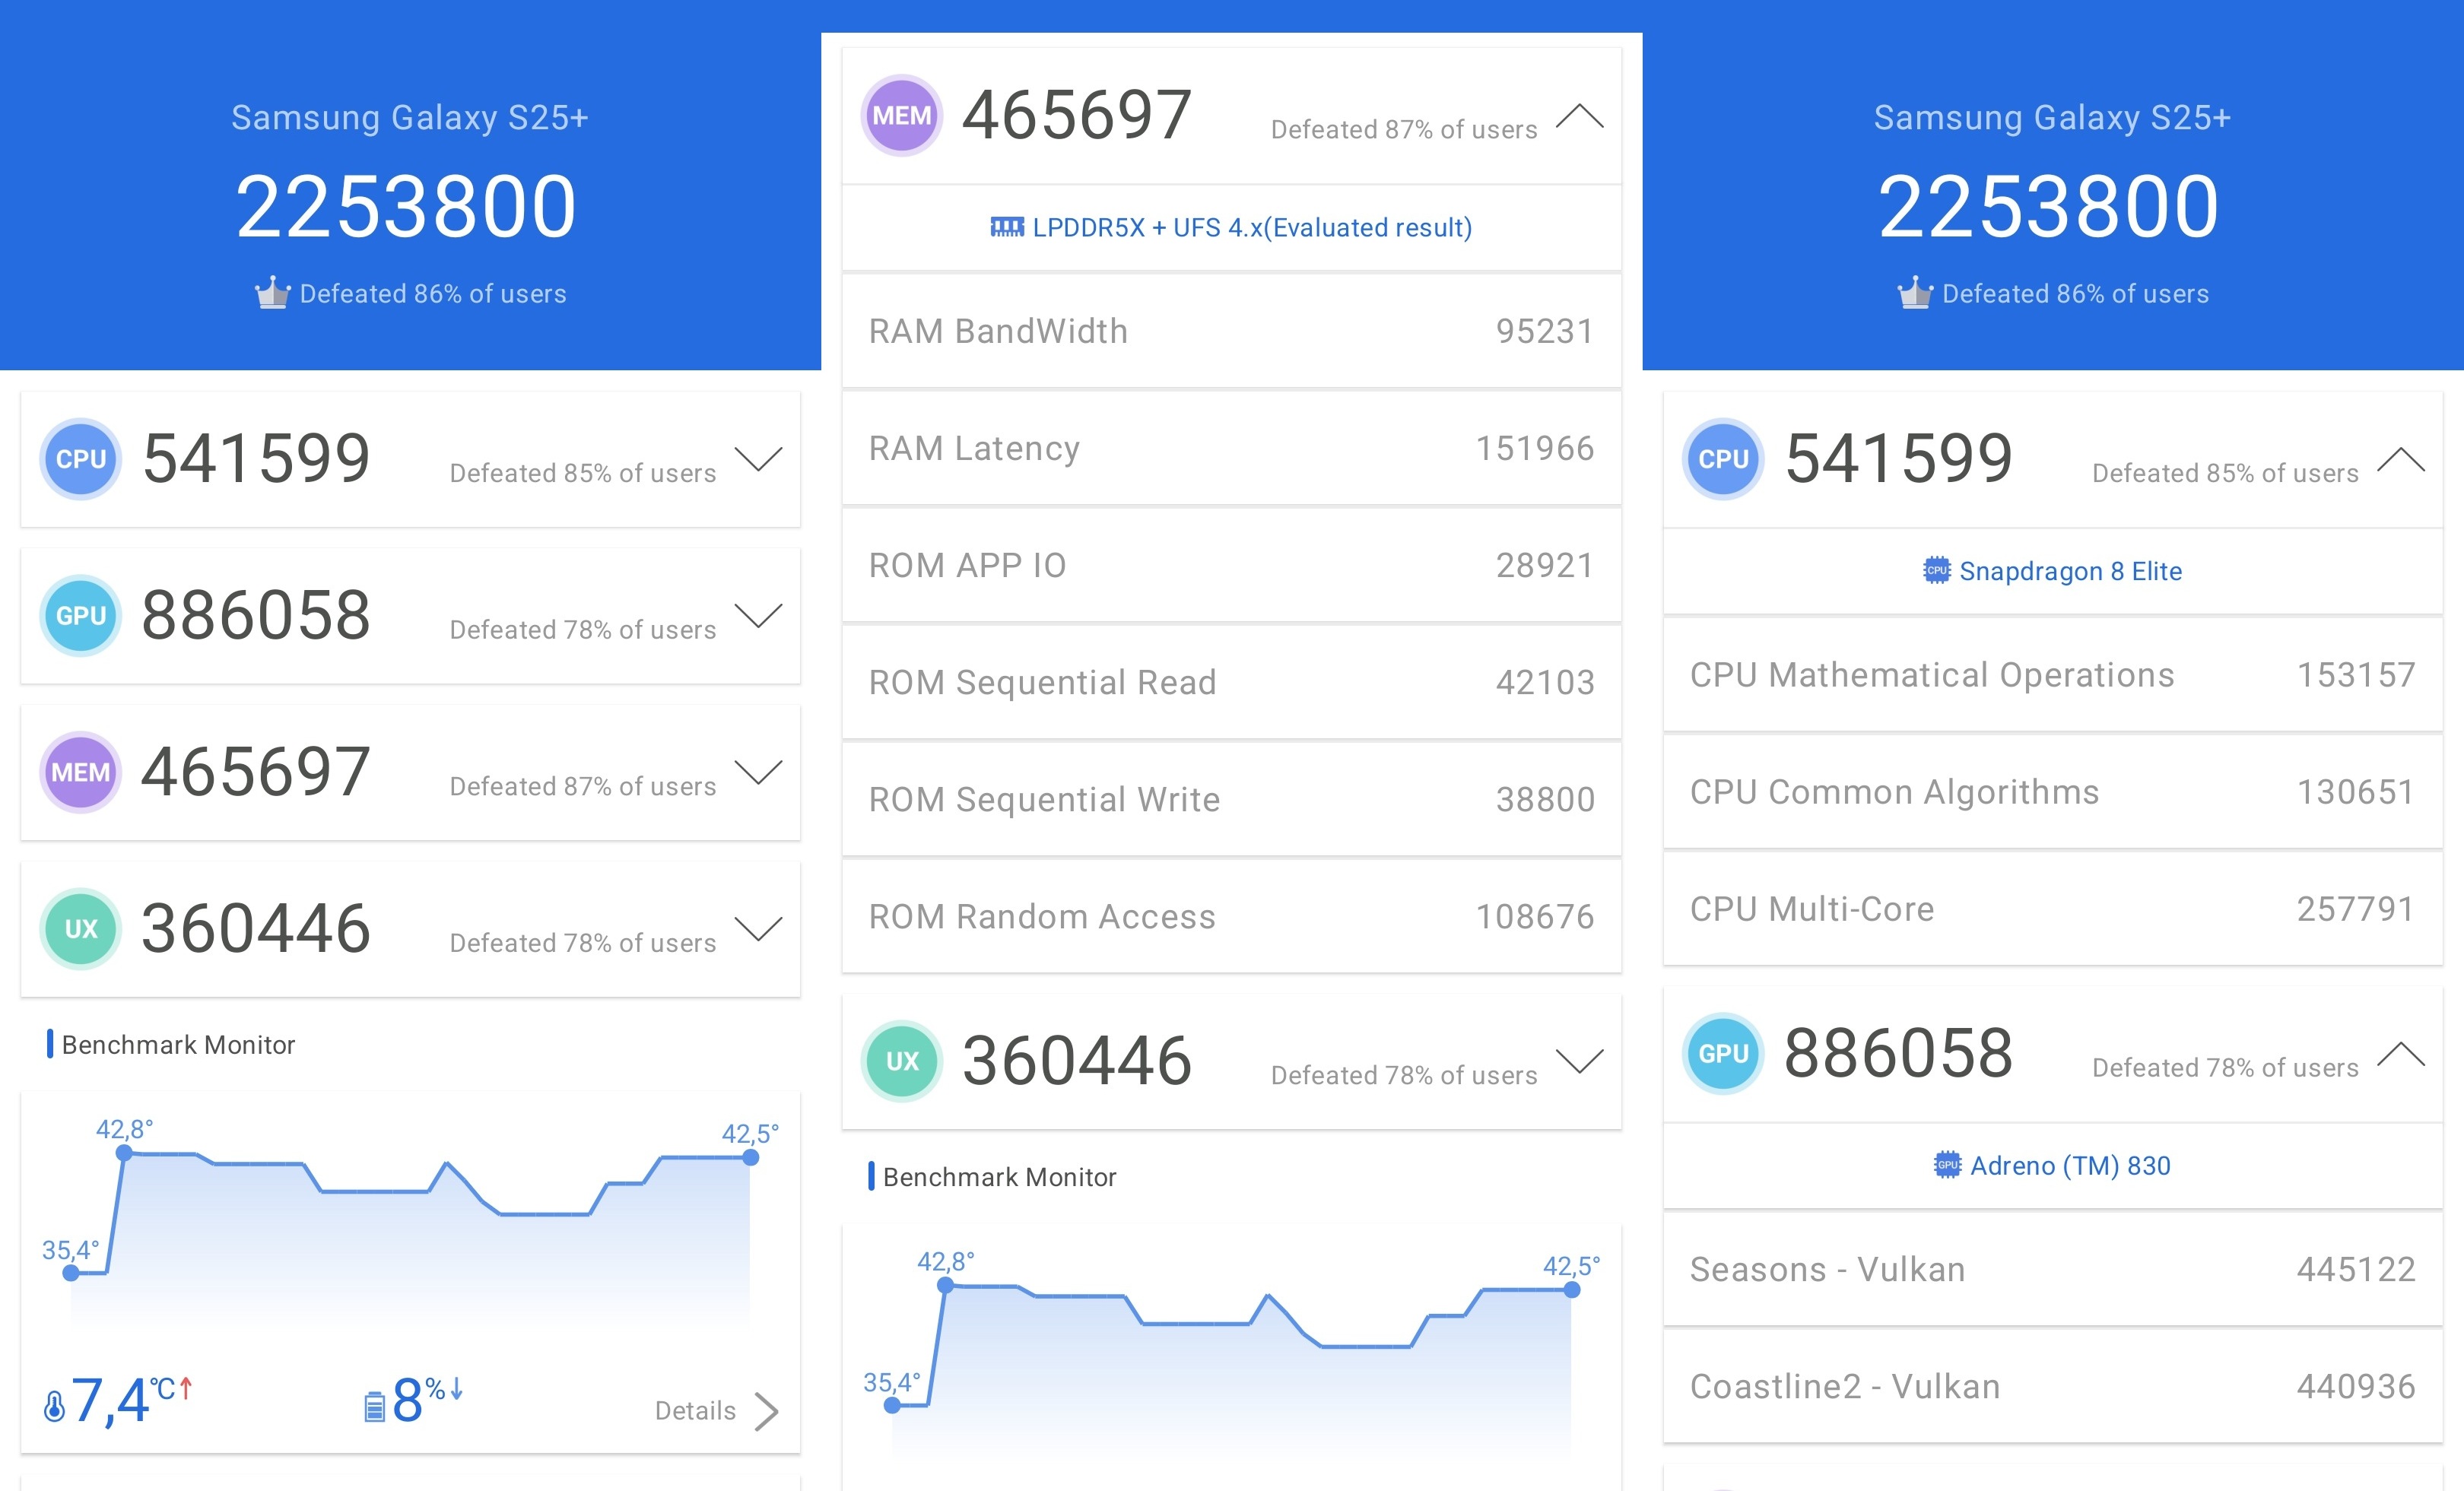This screenshot has width=2464, height=1491.
Task: Expand the MEM 465697 card in left panel
Action: (759, 772)
